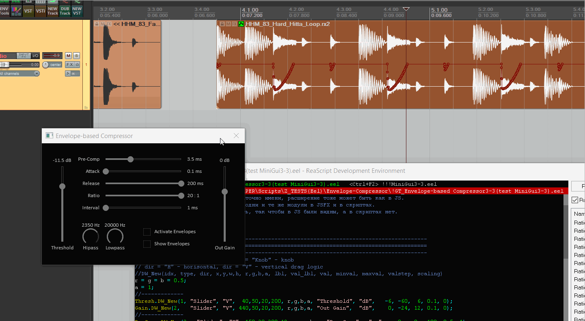Click mute icon on HHM_83_Hard_Hitta_Loop item

point(228,24)
